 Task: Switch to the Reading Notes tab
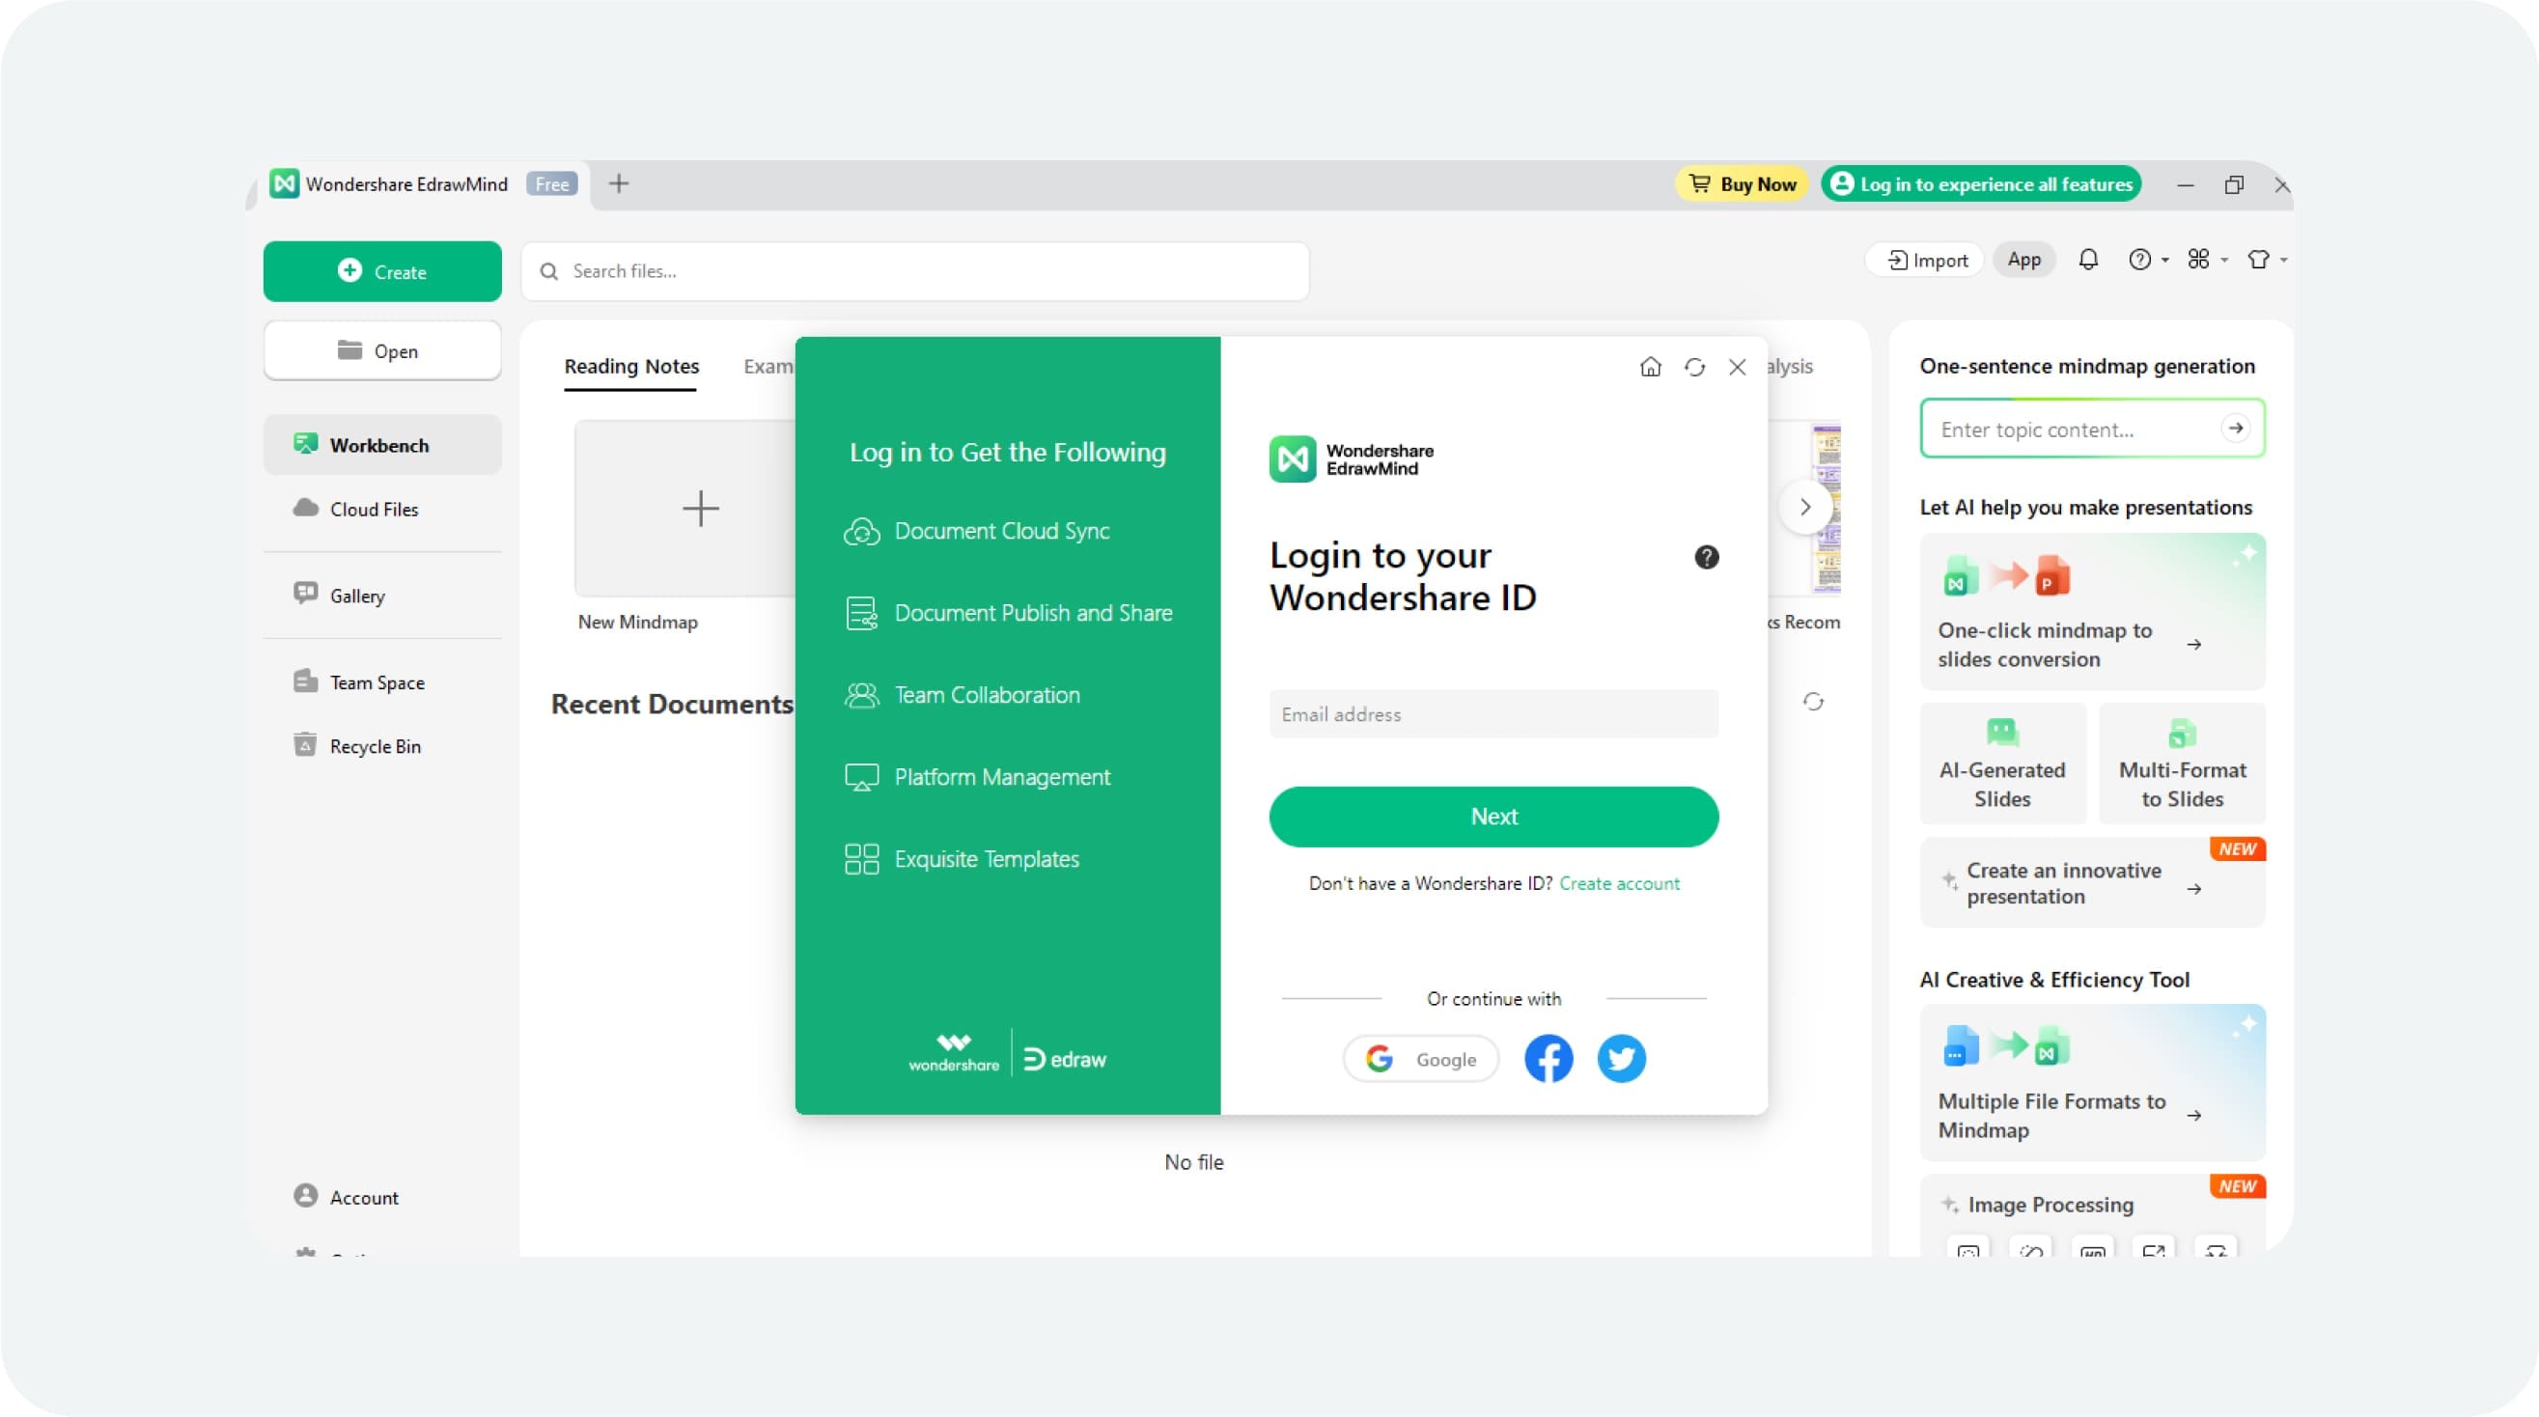630,367
